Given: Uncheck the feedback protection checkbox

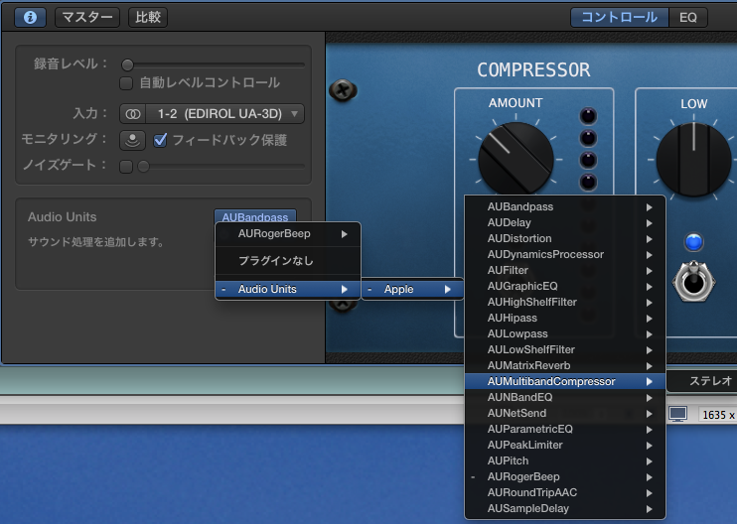Looking at the screenshot, I should point(161,140).
